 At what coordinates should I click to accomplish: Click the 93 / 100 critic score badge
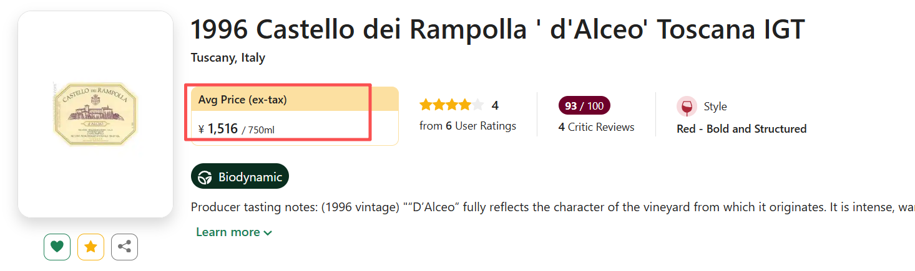(584, 106)
